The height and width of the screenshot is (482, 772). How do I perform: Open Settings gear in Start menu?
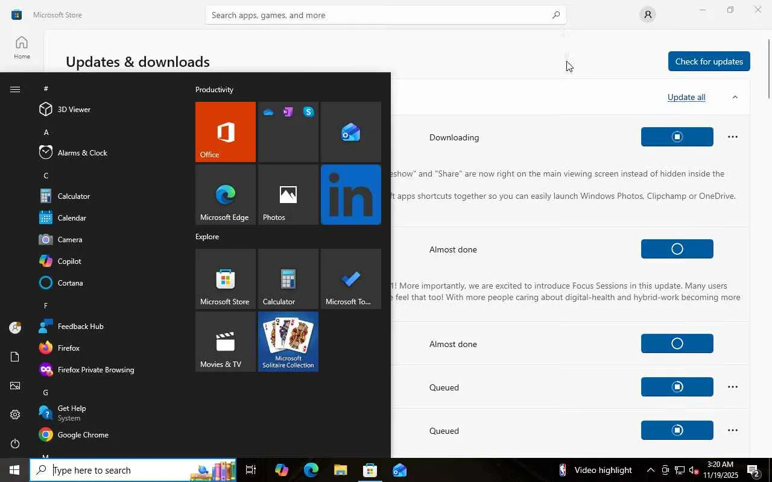coord(15,415)
